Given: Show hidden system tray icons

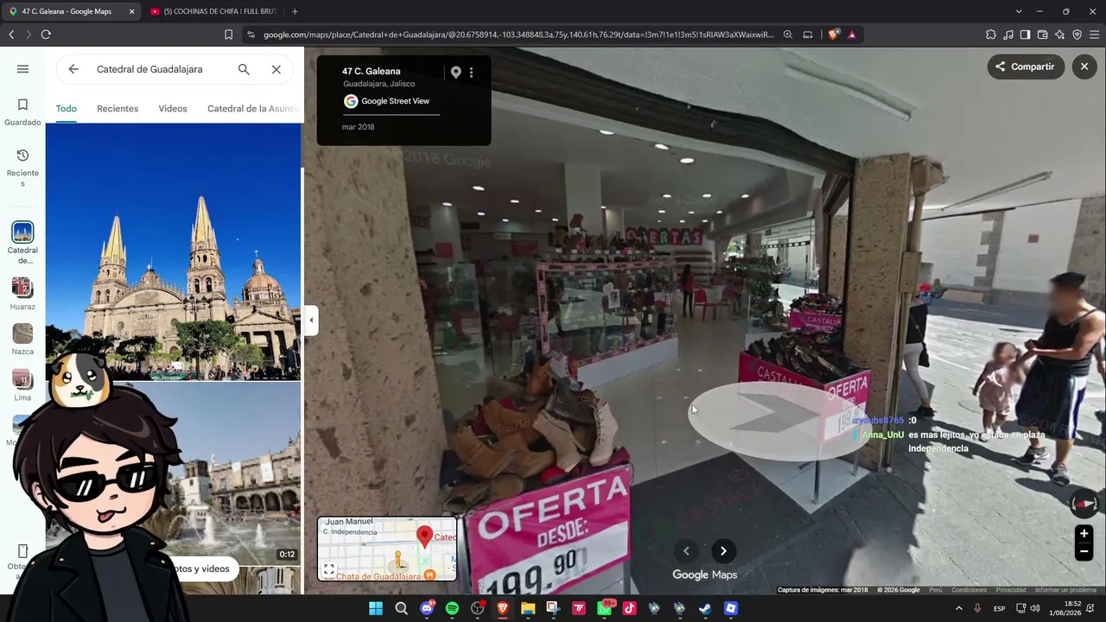Looking at the screenshot, I should (x=958, y=608).
